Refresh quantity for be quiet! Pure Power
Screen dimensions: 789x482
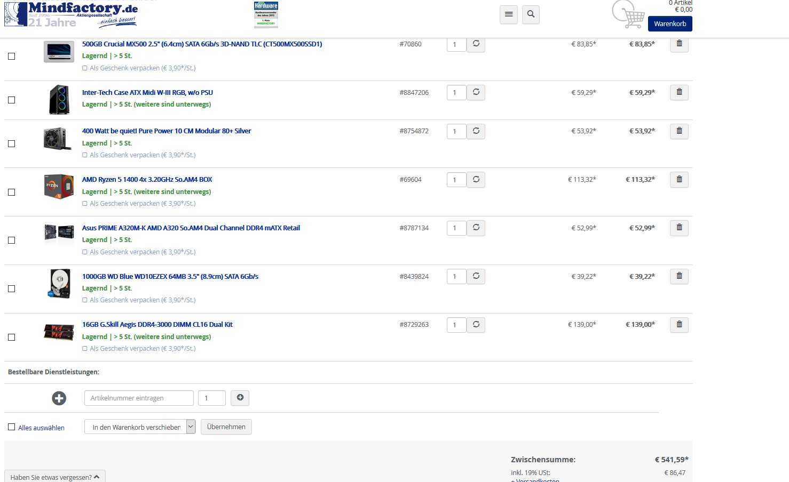(x=476, y=131)
